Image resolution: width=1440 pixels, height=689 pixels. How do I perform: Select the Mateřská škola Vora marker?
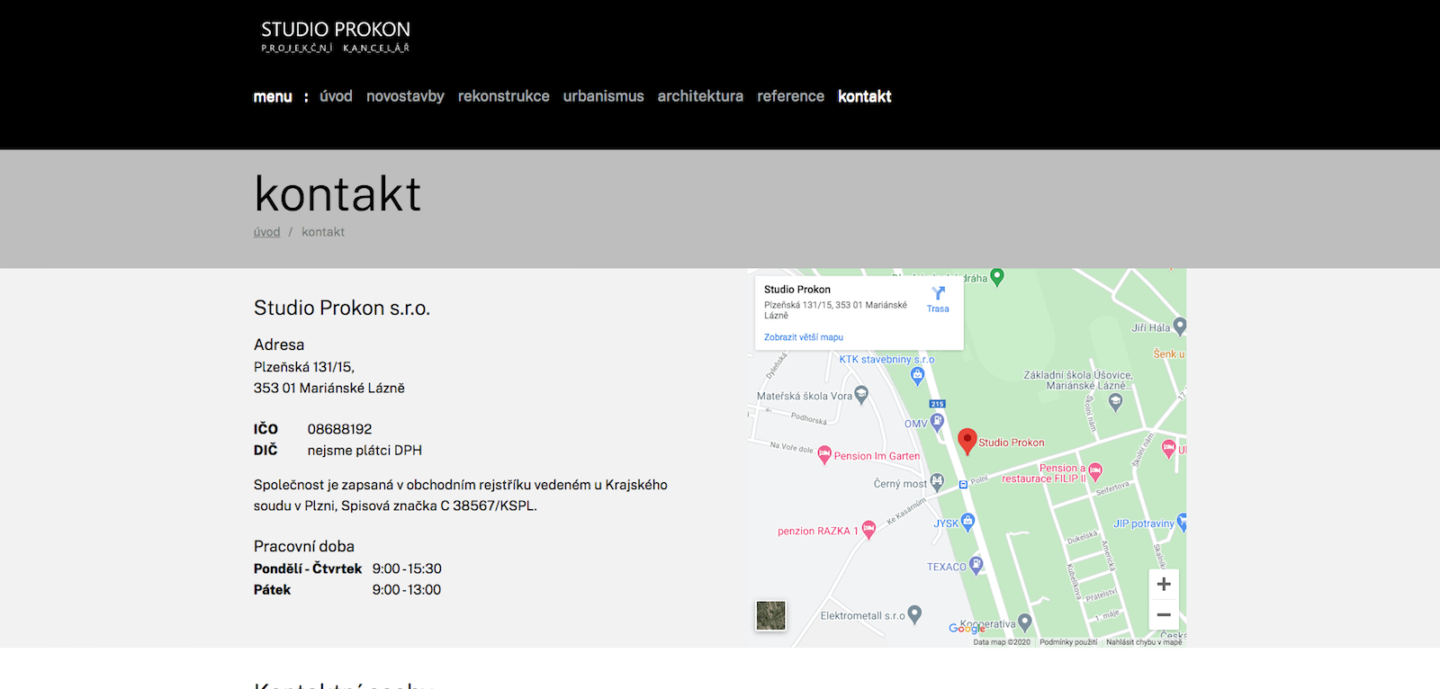(861, 394)
